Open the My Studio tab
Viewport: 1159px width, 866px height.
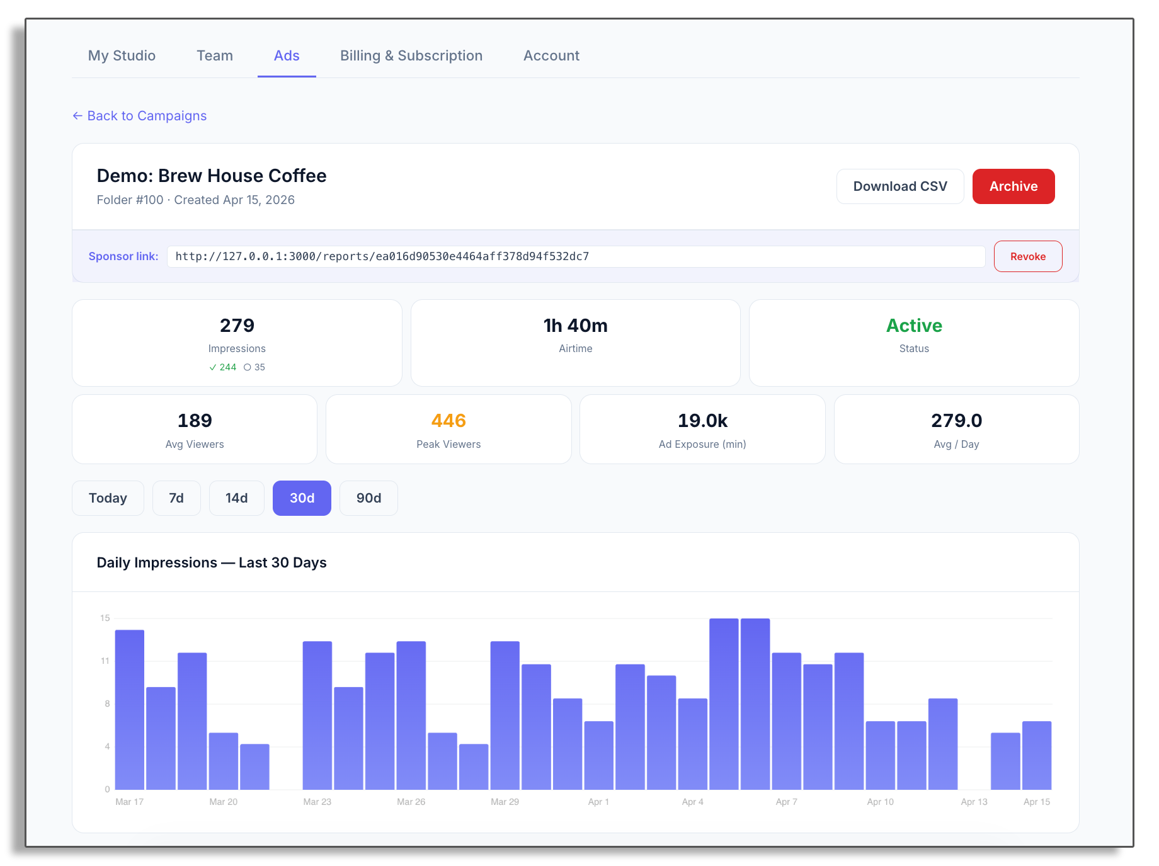[122, 55]
